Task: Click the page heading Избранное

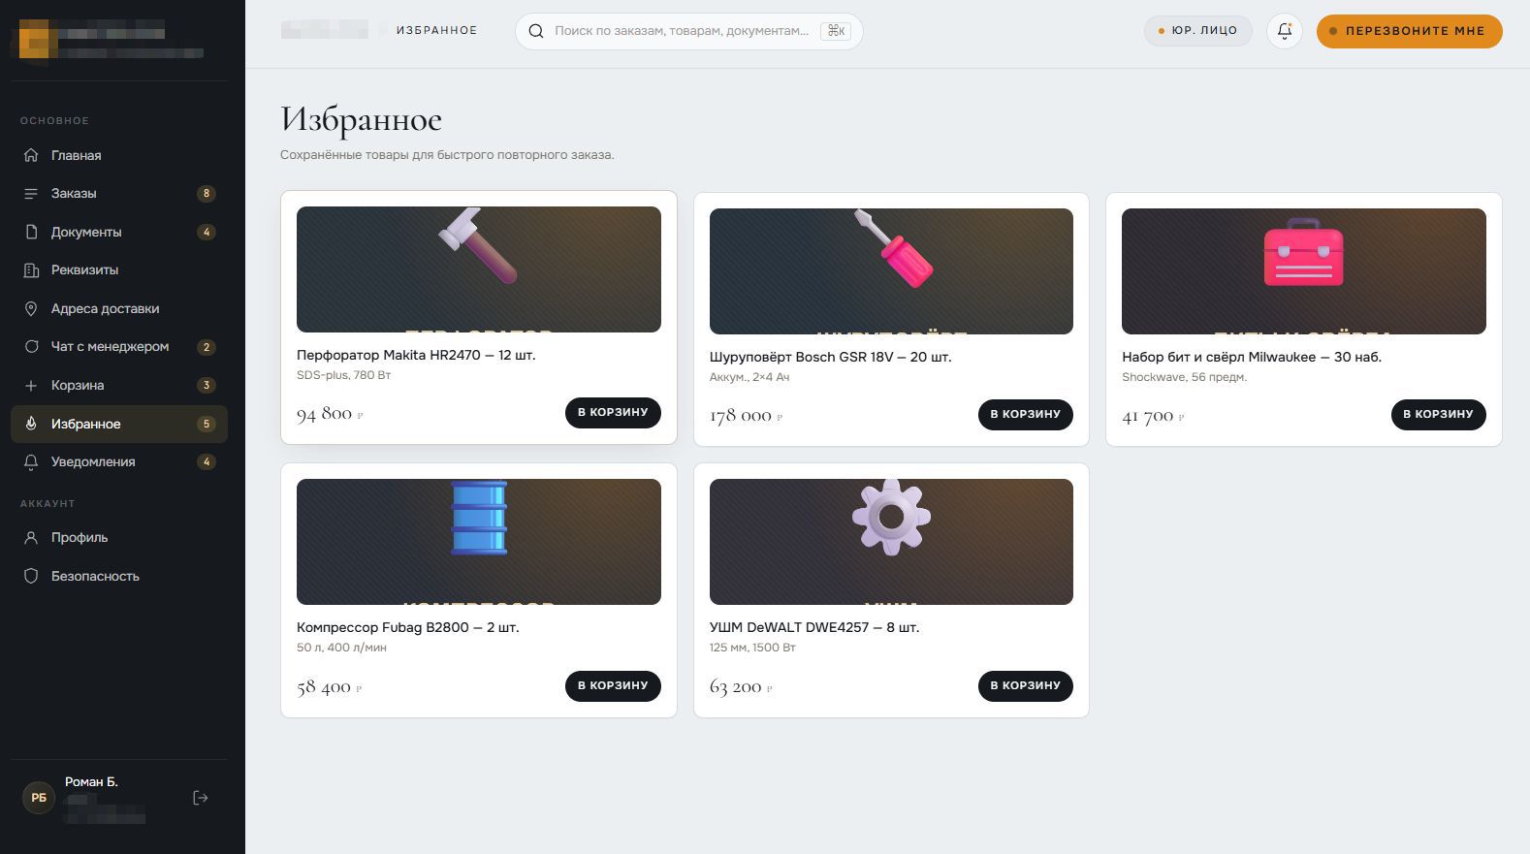Action: pyautogui.click(x=362, y=119)
